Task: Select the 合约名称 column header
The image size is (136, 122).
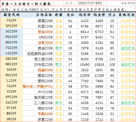Action: click(44, 15)
